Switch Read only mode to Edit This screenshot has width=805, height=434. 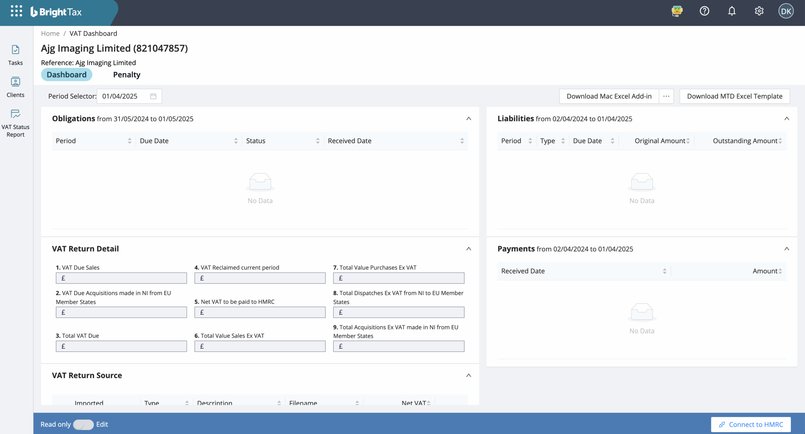83,424
